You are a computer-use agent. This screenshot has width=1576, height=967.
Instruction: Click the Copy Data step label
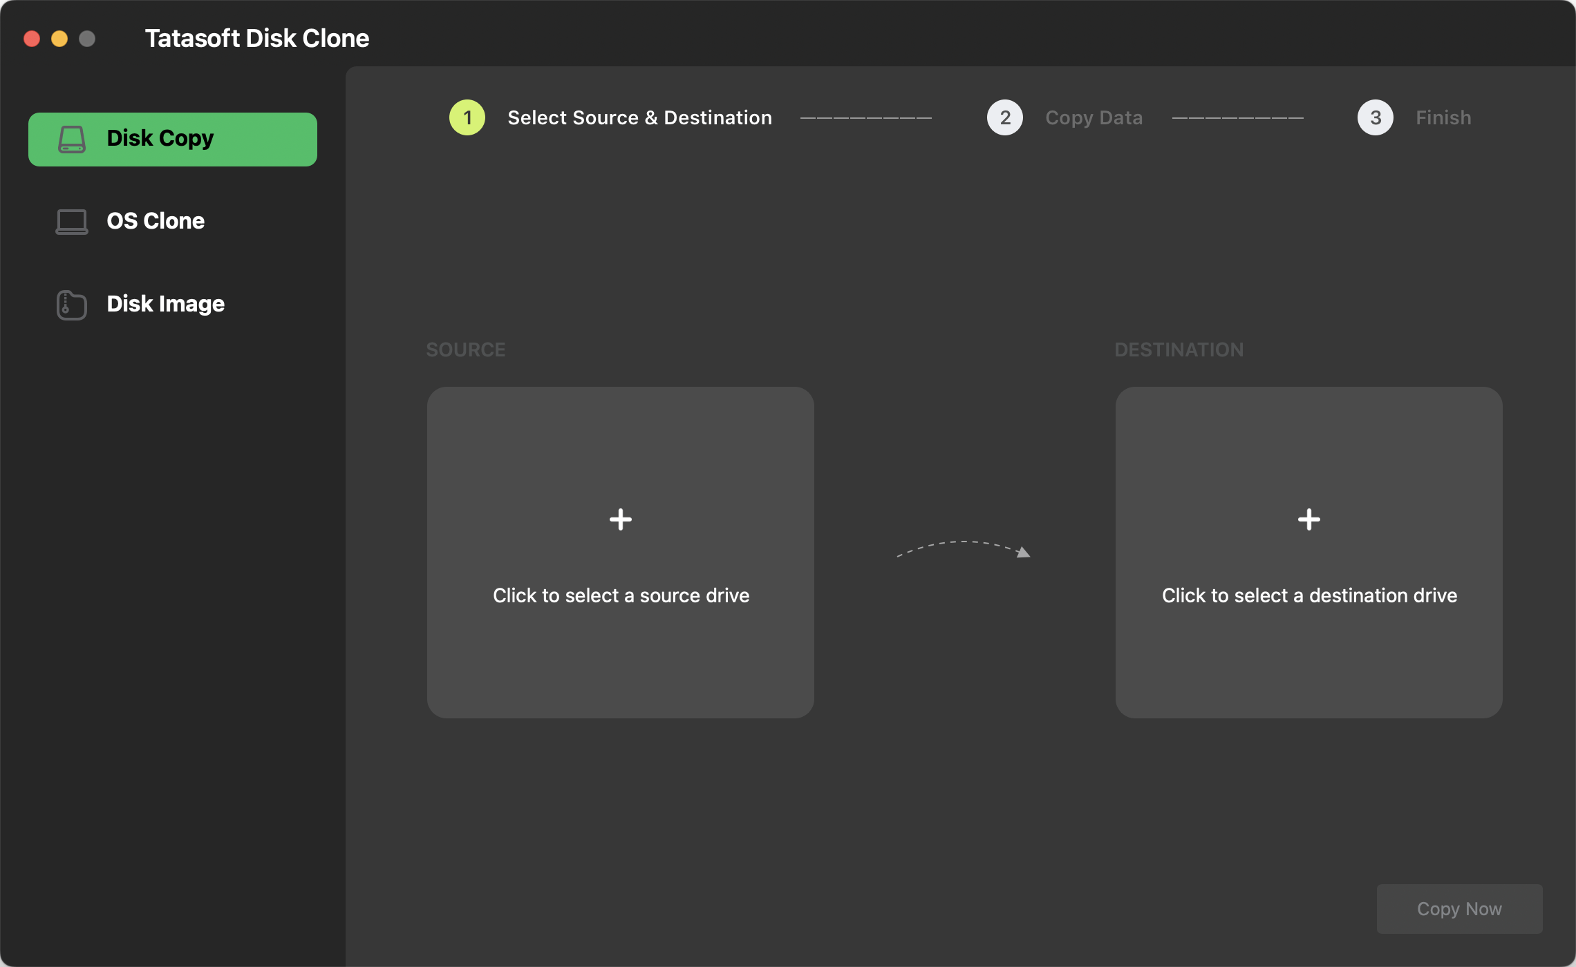1094,117
